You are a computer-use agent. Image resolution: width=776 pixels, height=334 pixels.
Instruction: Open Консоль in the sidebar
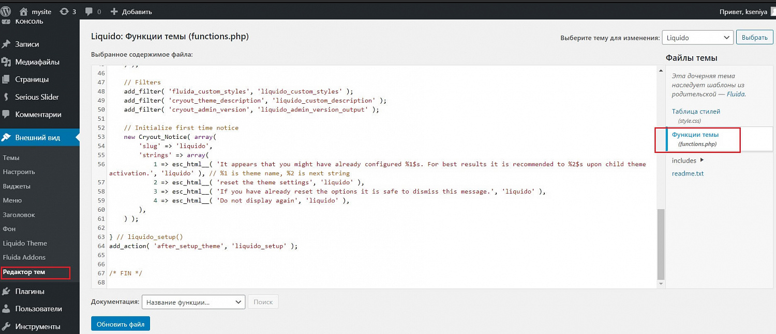[29, 22]
